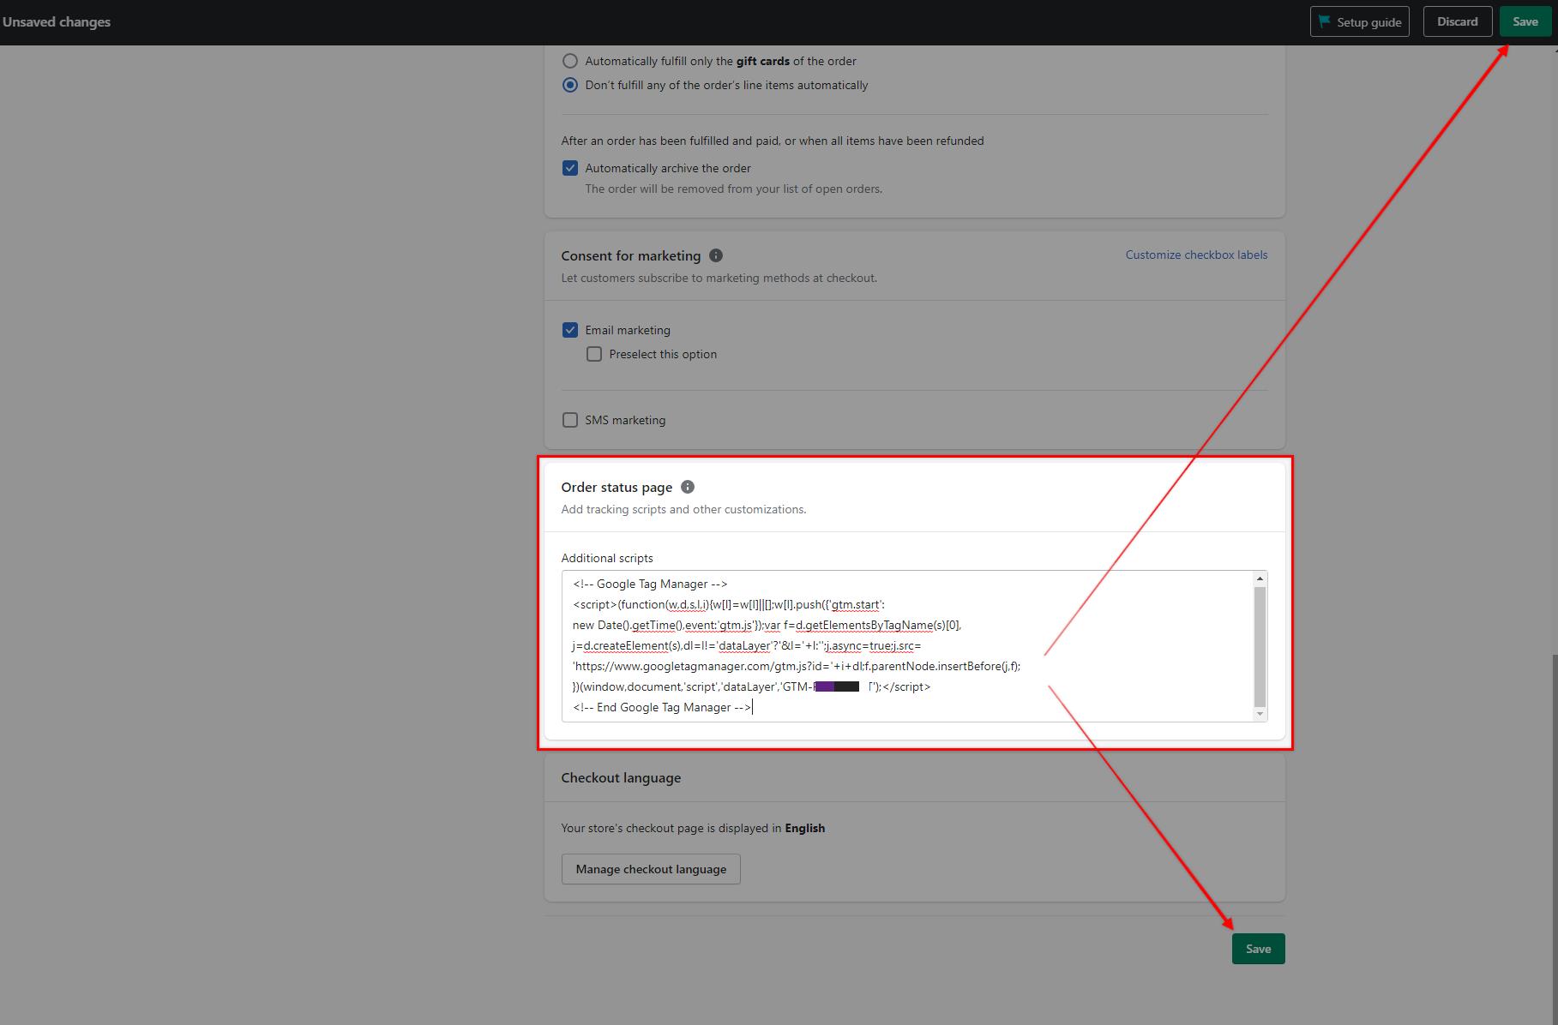Click the 'Additional scripts' label
Screen dimensions: 1558x1025
coord(607,558)
